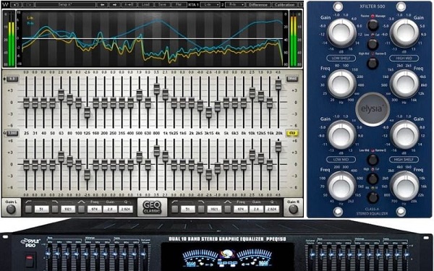The height and width of the screenshot is (271, 434).
Task: Enable the bell filter on Gain L side
Action: (81, 209)
